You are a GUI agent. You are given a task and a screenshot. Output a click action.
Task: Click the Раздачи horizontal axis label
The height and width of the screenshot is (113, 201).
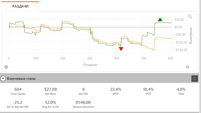[x=90, y=65]
